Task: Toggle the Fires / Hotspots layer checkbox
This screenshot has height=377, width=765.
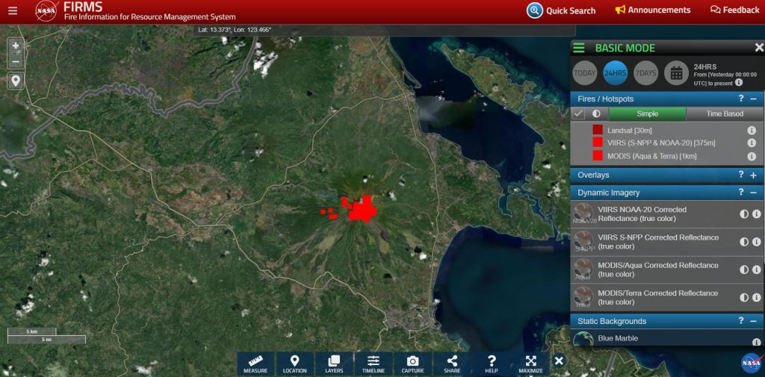Action: coord(578,114)
